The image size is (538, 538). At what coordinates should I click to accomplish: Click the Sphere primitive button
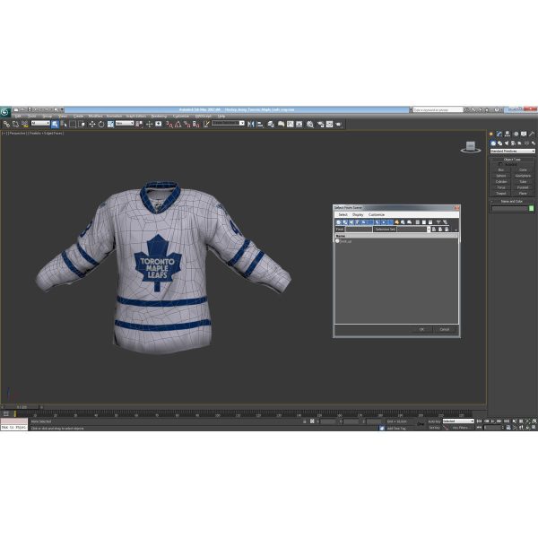[x=501, y=176]
